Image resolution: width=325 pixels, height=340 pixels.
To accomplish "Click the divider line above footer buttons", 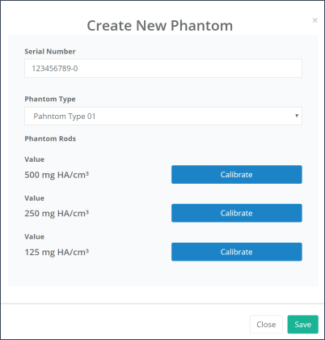I will [x=162, y=304].
